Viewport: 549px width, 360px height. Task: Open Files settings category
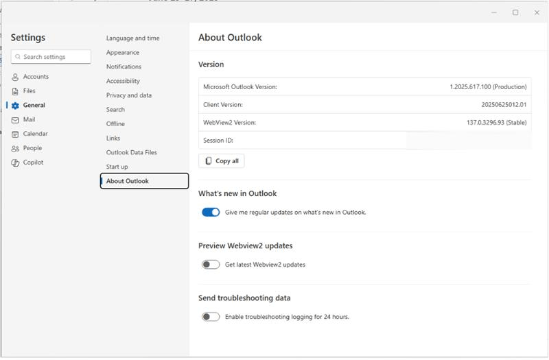click(x=29, y=91)
